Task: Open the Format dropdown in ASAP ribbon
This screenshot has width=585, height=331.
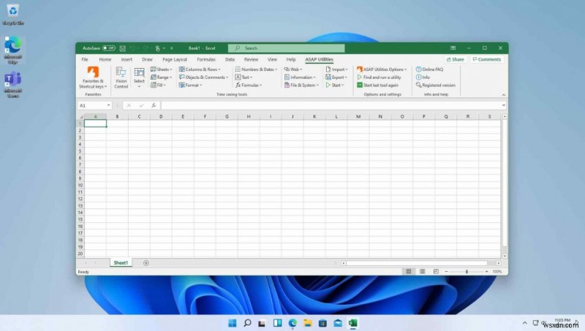Action: click(x=190, y=85)
